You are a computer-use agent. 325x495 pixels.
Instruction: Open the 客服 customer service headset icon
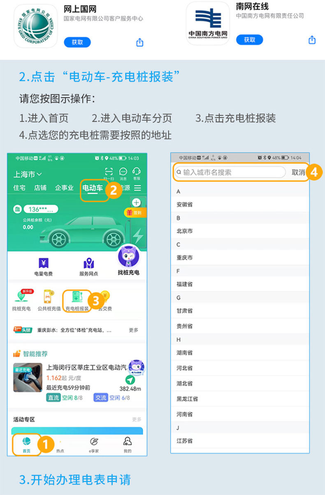point(137,174)
